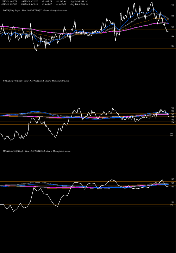The image size is (176, 253).
Task: Click the 138 price label on the daily chart
Action: coord(172,37)
